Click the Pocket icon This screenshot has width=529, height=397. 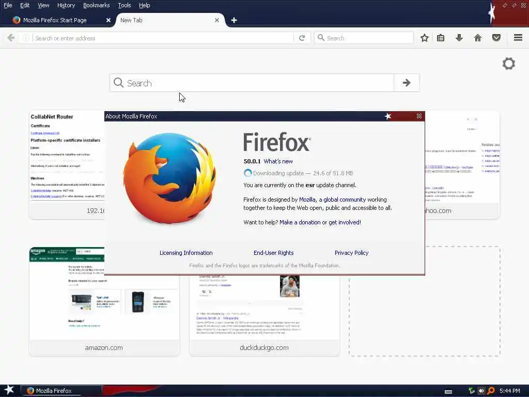[x=496, y=38]
